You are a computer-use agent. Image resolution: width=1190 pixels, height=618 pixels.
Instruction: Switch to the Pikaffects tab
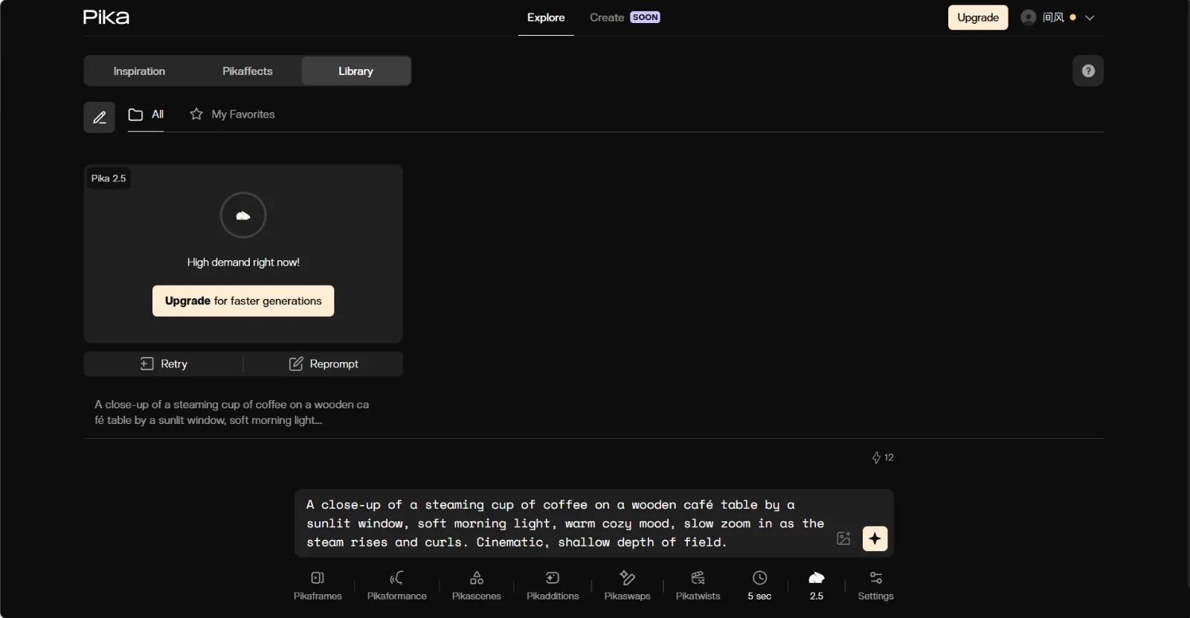248,71
